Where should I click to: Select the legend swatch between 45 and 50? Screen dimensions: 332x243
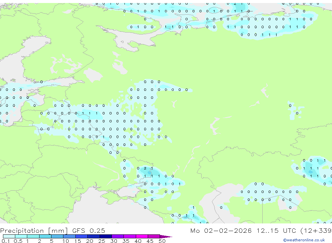point(154,236)
